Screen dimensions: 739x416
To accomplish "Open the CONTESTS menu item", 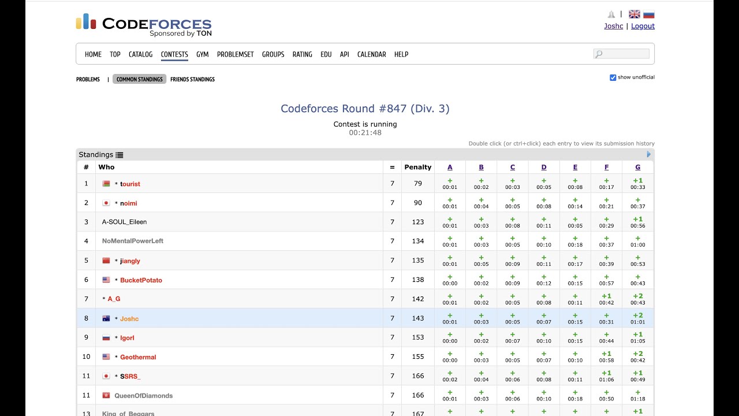I will click(x=174, y=54).
